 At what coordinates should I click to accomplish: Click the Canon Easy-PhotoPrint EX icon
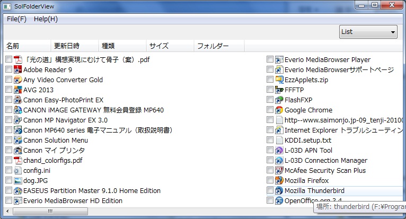point(18,100)
